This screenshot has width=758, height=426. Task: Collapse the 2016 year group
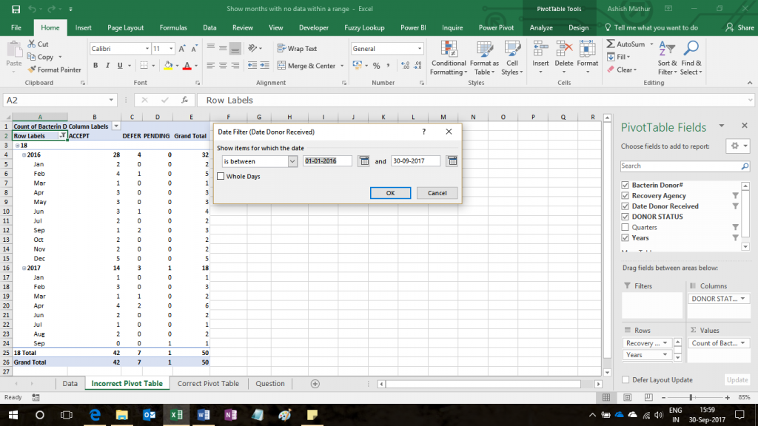pos(24,155)
